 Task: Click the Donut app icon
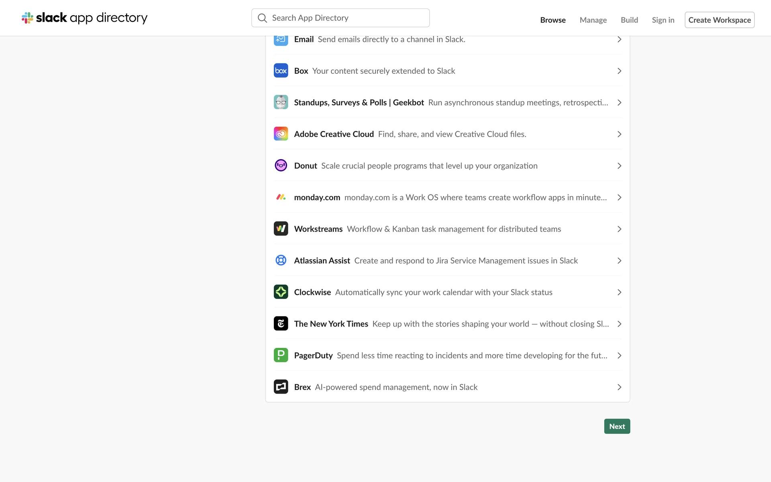point(281,165)
